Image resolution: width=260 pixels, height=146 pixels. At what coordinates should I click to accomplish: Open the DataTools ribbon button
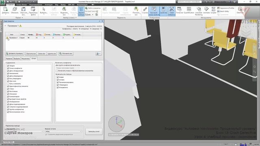click(x=240, y=10)
